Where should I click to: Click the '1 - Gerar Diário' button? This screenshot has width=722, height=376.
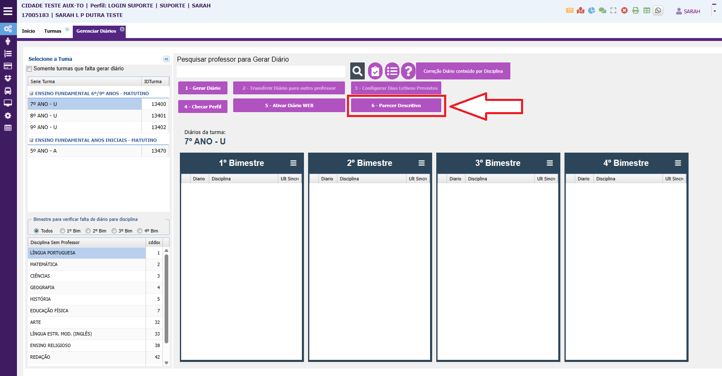[x=203, y=88]
